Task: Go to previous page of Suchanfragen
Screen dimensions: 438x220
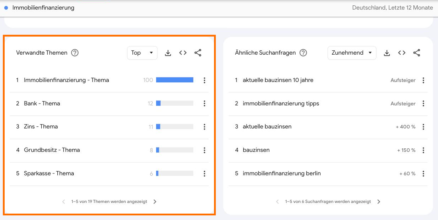Action: coord(277,202)
